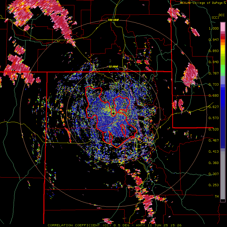This screenshot has height=227, width=227.
Task: Select the 0.947 value on color scale
Action: (x=214, y=40)
